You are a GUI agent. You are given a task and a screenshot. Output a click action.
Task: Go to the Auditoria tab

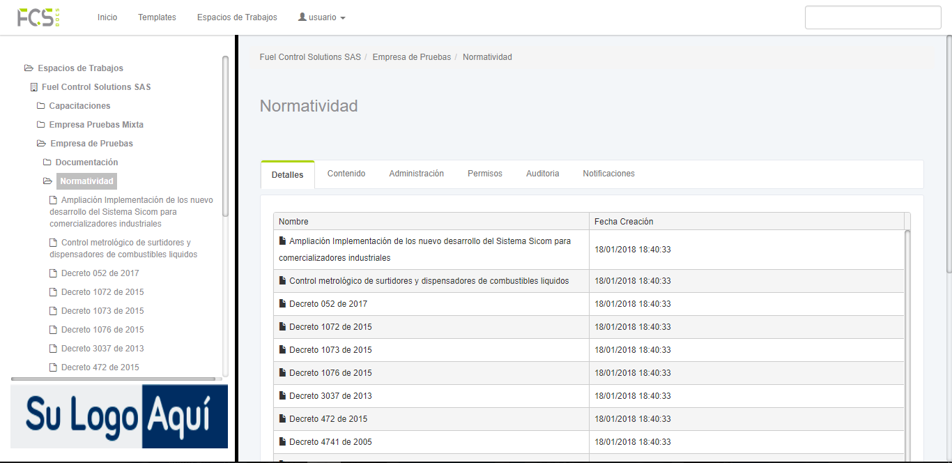[542, 174]
